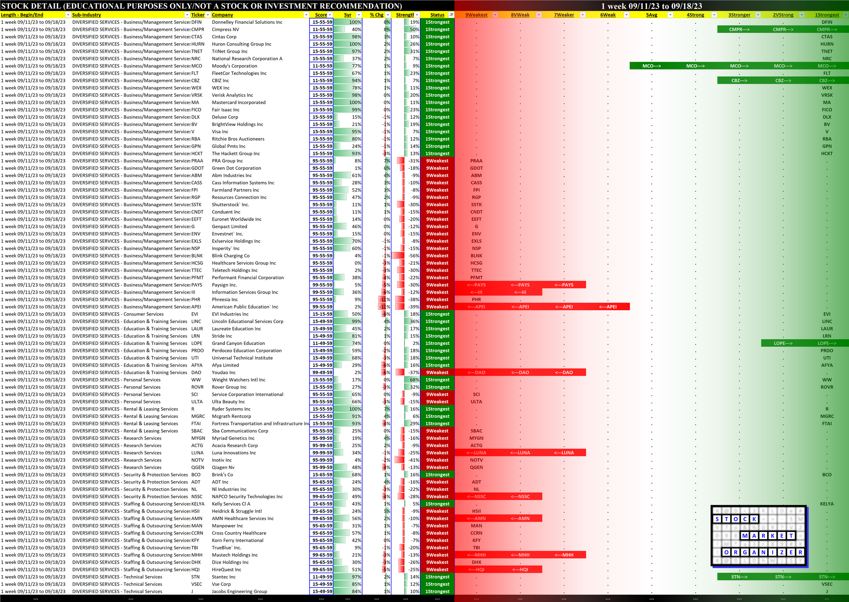
Task: Click the Sub-Industry column header
Action: pyautogui.click(x=87, y=15)
